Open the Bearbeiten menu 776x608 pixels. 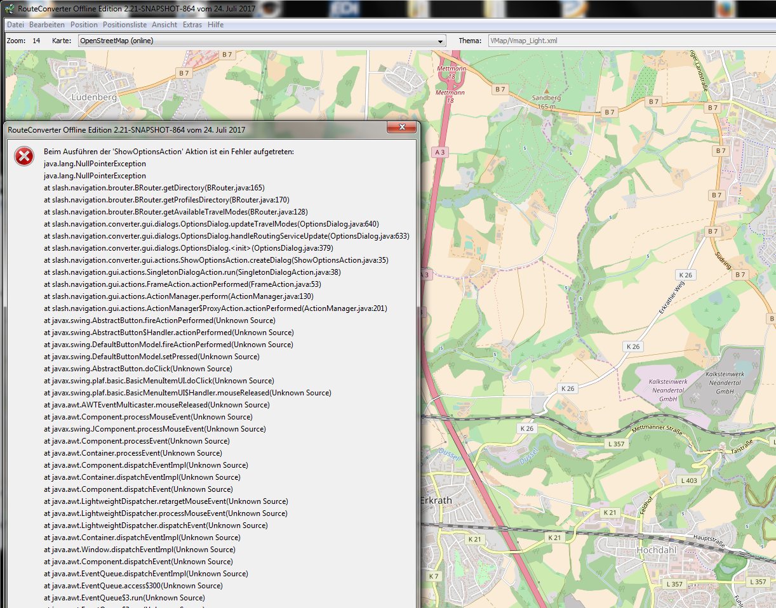tap(46, 25)
